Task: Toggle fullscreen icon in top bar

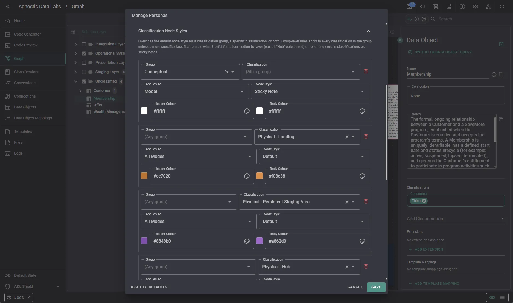Action: tap(502, 7)
